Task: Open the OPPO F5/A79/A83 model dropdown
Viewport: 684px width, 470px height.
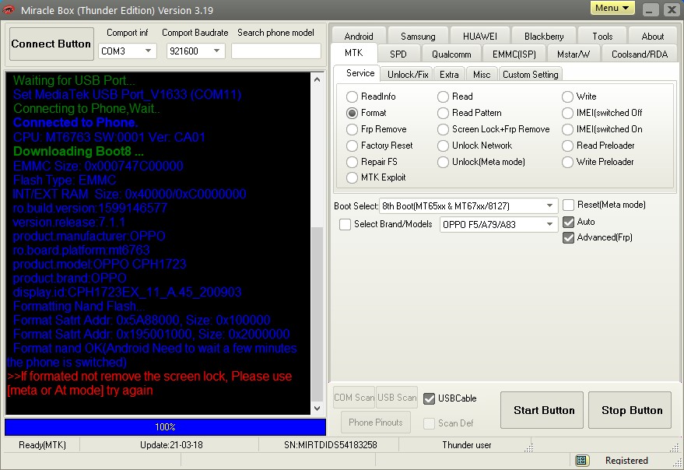Action: pyautogui.click(x=499, y=224)
